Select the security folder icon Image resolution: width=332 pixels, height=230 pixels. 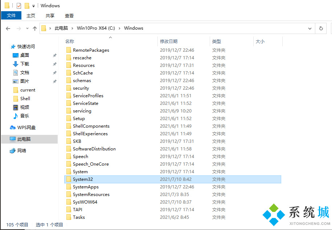coord(68,88)
